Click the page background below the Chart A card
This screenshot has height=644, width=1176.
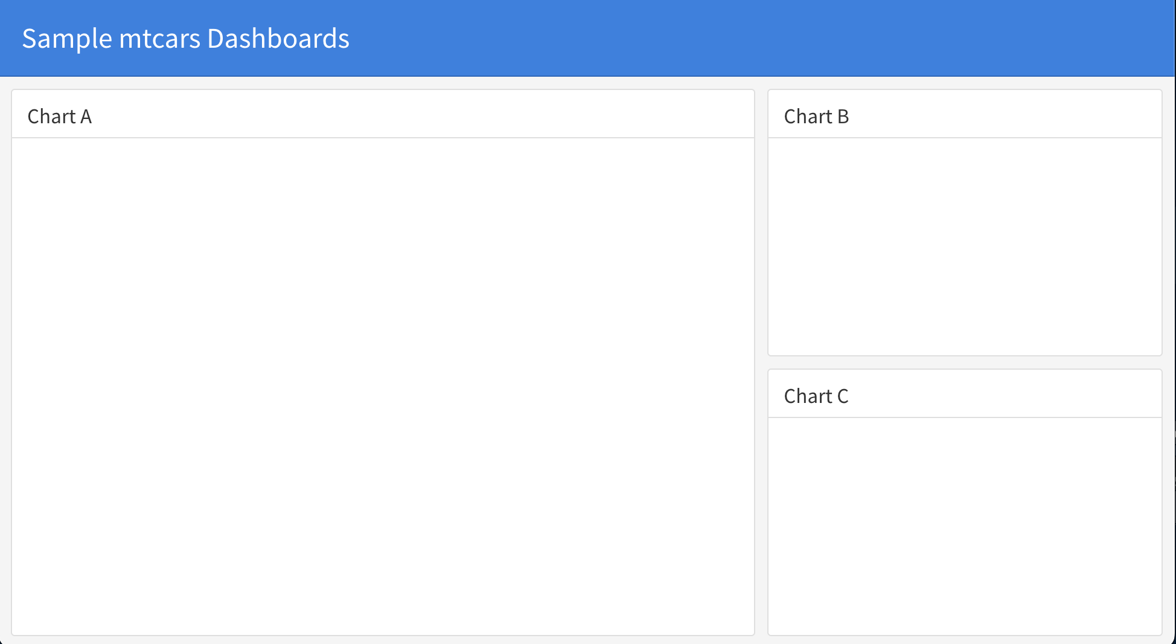pyautogui.click(x=383, y=639)
